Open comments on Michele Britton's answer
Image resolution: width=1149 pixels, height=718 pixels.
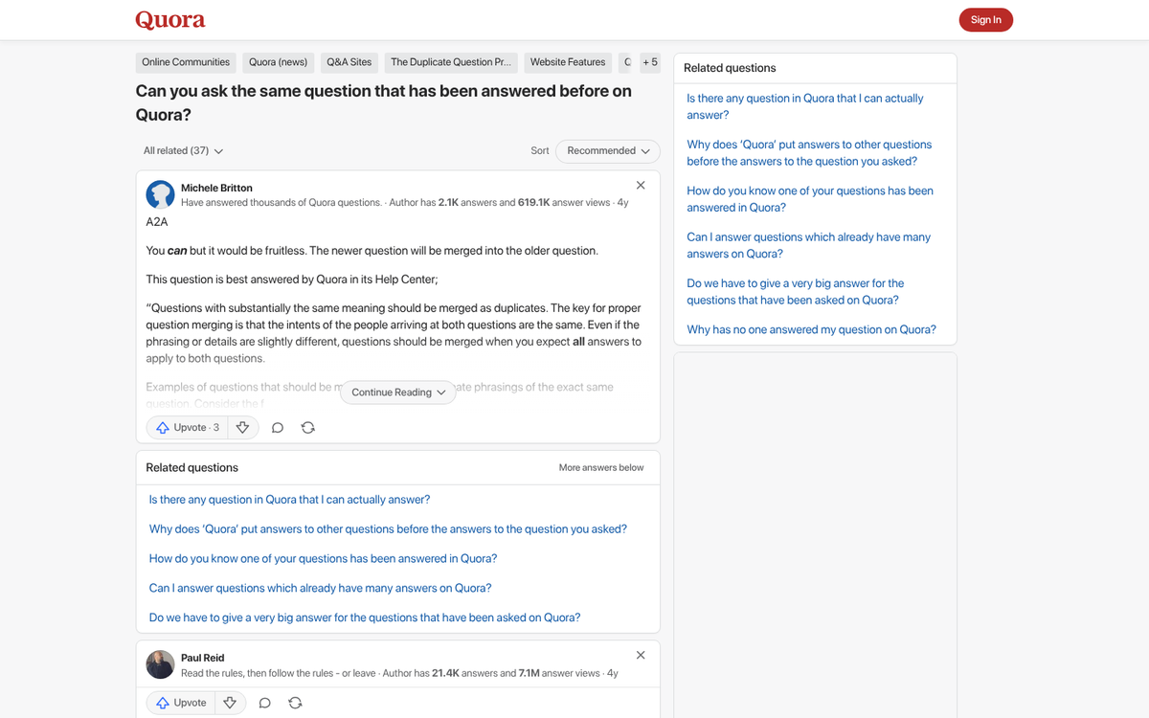(x=277, y=427)
